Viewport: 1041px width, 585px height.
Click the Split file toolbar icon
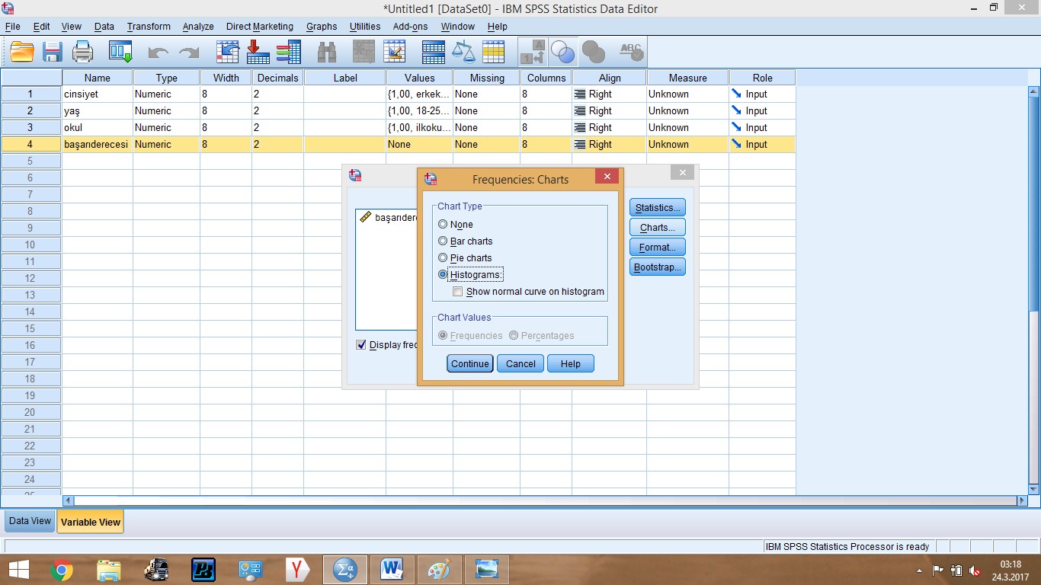coord(433,52)
